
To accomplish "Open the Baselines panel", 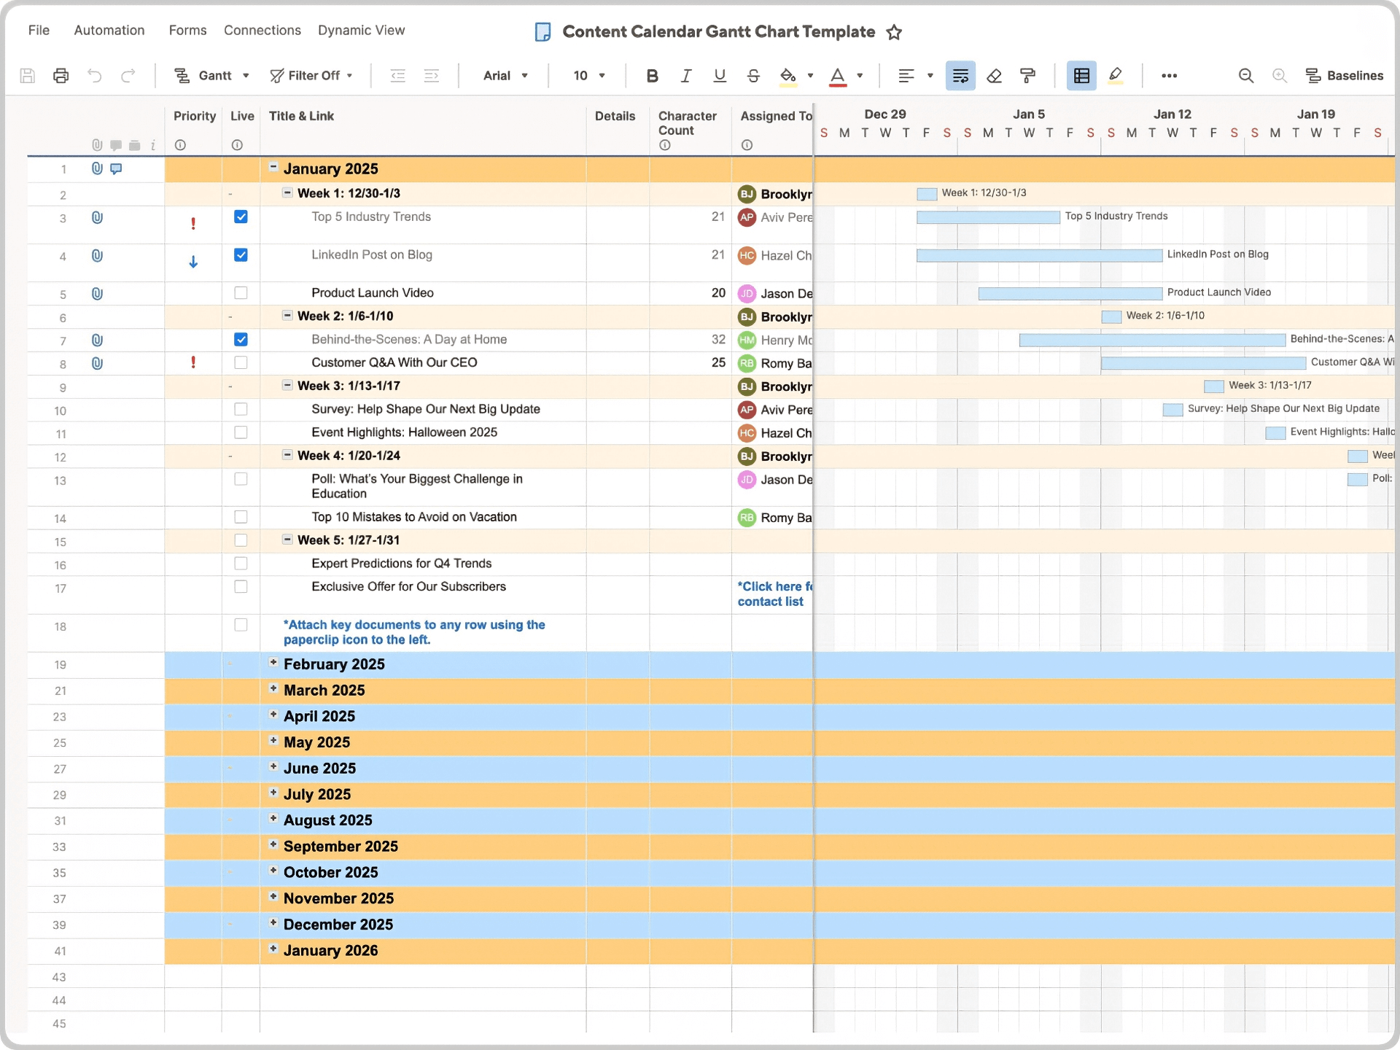I will 1345,75.
